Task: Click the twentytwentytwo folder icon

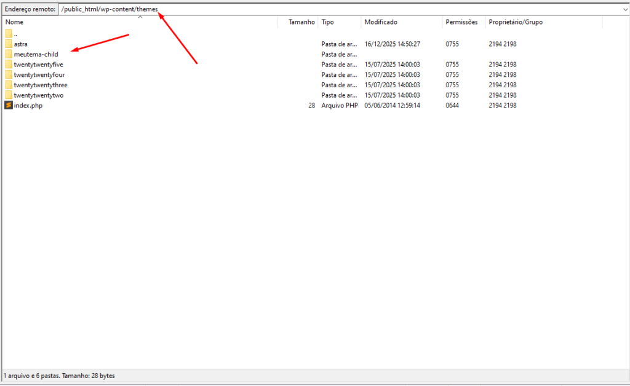Action: [x=9, y=95]
